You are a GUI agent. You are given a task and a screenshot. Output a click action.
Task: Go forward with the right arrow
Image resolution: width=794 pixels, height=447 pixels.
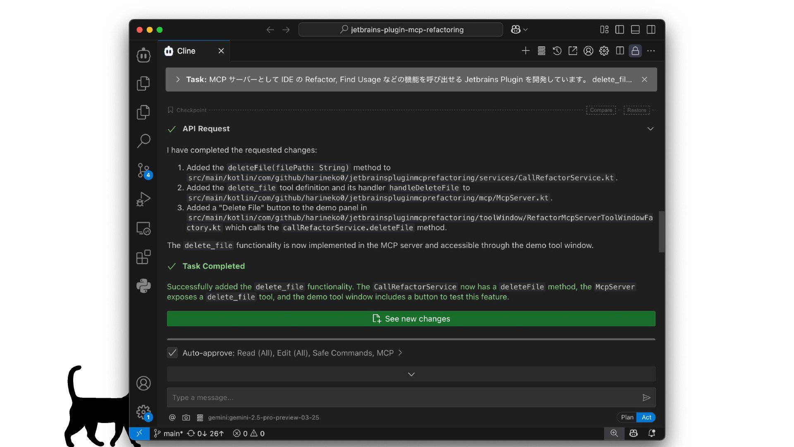[286, 29]
